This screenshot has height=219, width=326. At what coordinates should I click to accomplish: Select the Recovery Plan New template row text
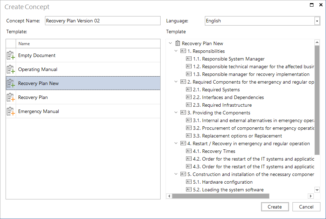[38, 83]
